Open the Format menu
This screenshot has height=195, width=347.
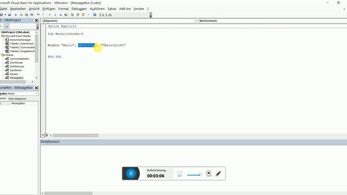click(63, 9)
